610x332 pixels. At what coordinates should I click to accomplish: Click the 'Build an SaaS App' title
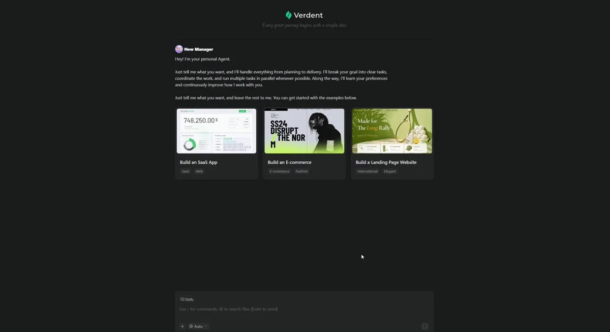pos(199,162)
